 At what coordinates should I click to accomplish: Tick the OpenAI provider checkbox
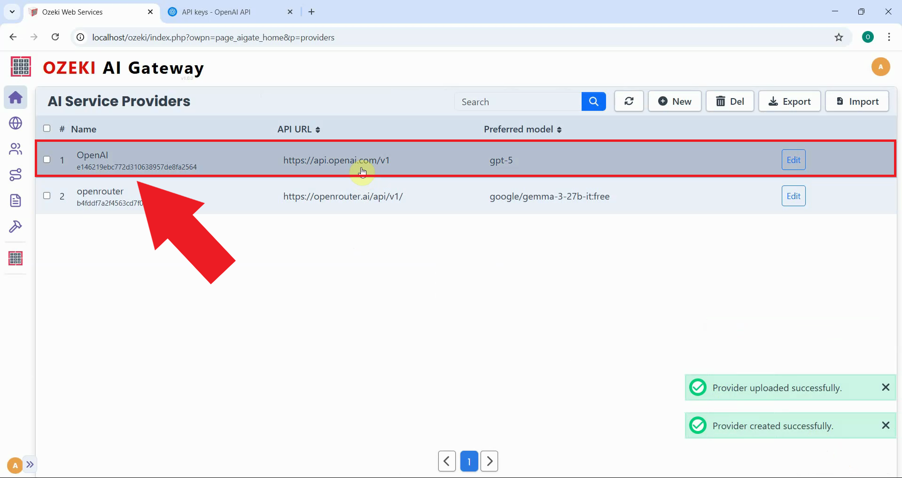pos(47,160)
